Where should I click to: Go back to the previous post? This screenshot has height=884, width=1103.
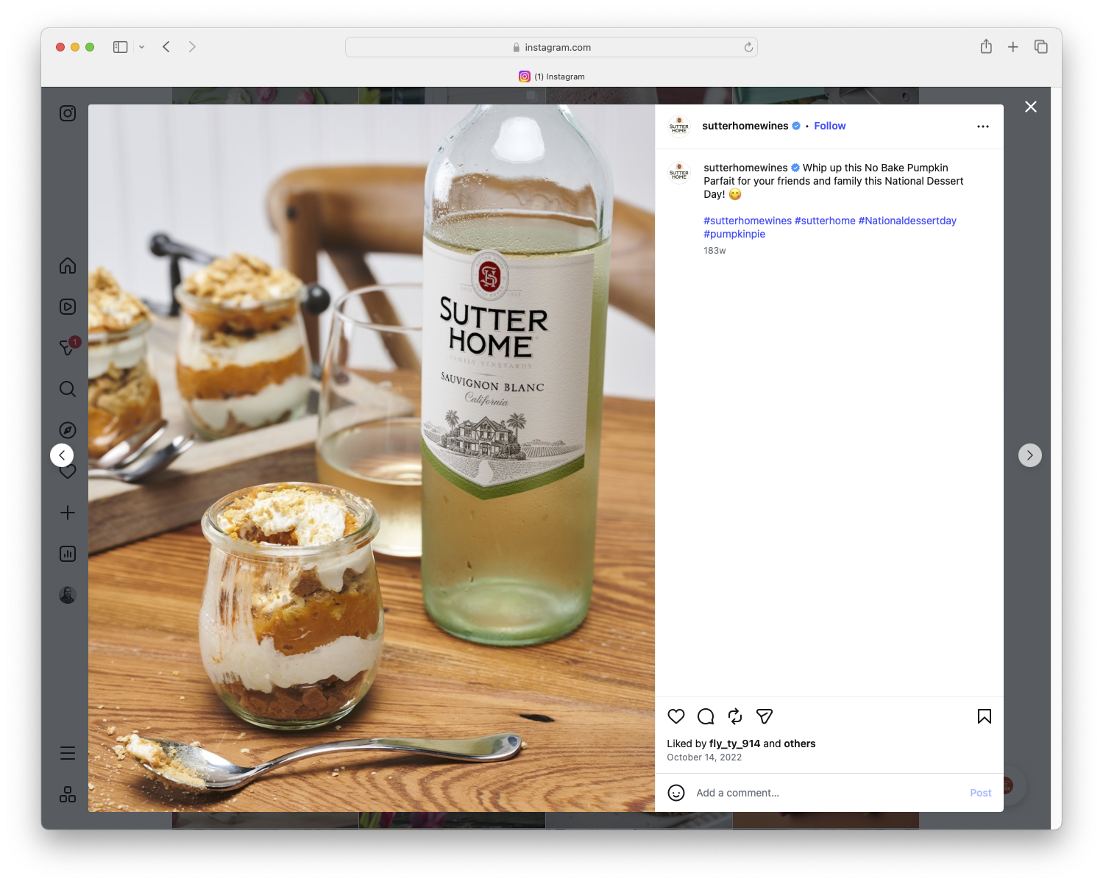(x=62, y=455)
